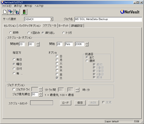
Task: Click the third toolbar icon with blue disk
Action: (17, 12)
